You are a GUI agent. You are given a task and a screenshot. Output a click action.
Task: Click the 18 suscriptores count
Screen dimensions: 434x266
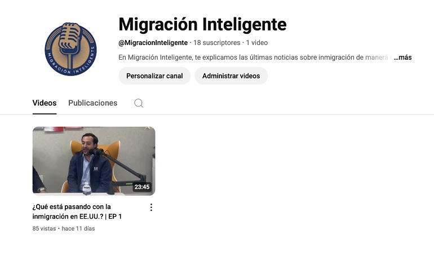click(217, 43)
